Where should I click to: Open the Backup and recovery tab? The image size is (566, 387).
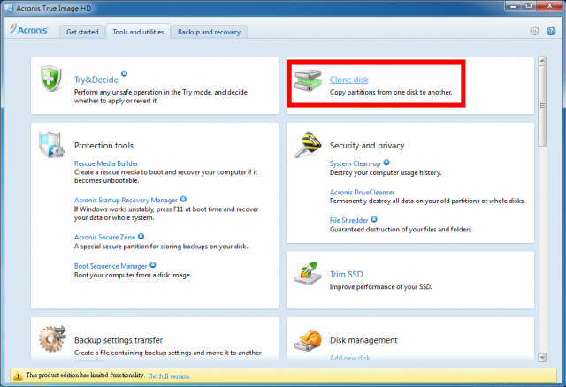point(209,32)
